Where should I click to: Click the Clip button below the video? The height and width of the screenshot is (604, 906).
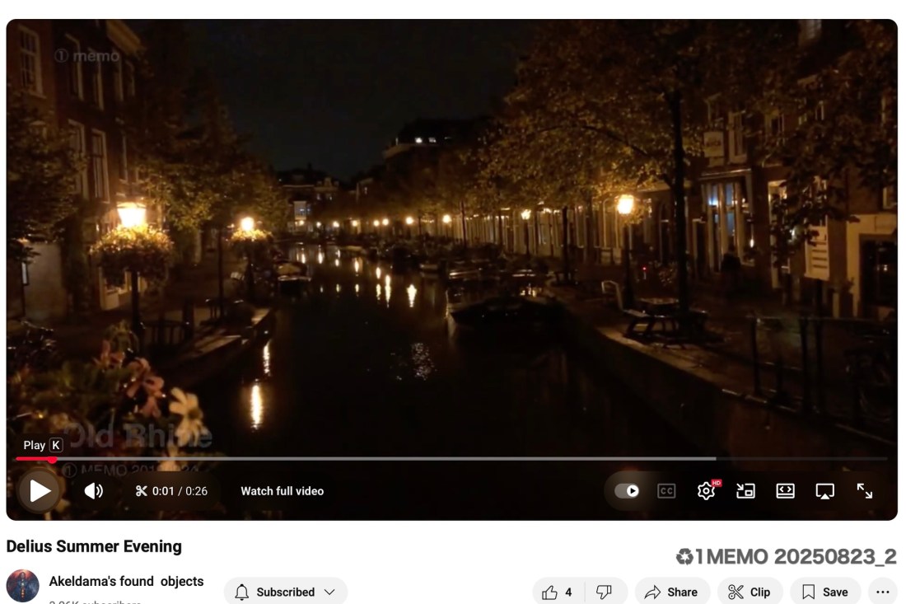coord(749,592)
